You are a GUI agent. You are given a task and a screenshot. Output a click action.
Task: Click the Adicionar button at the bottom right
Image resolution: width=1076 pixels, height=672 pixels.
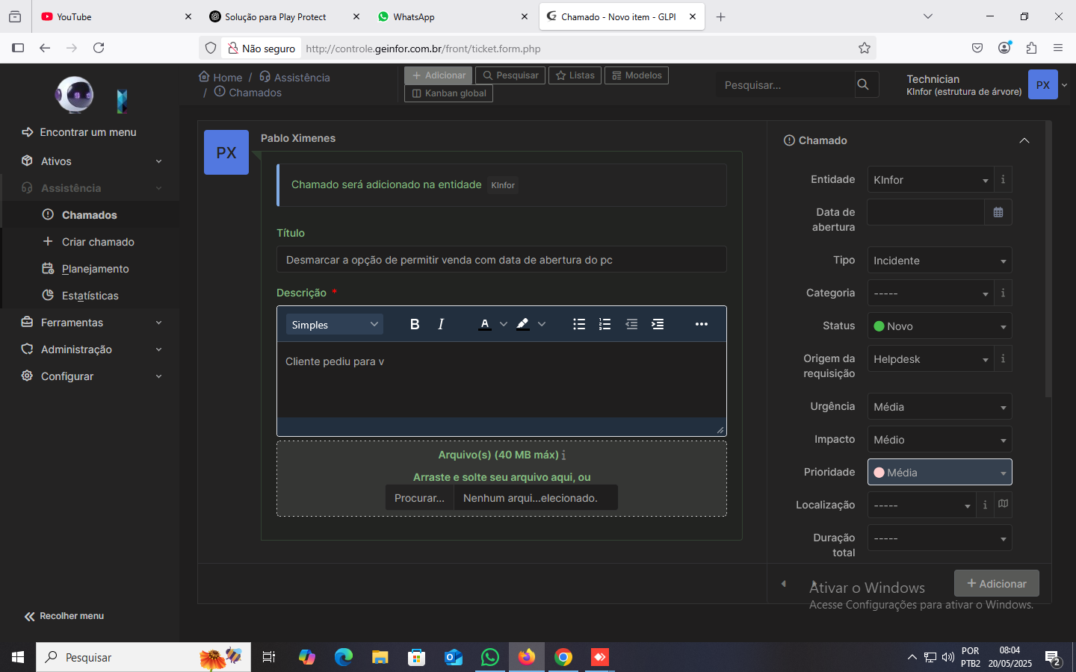coord(997,584)
